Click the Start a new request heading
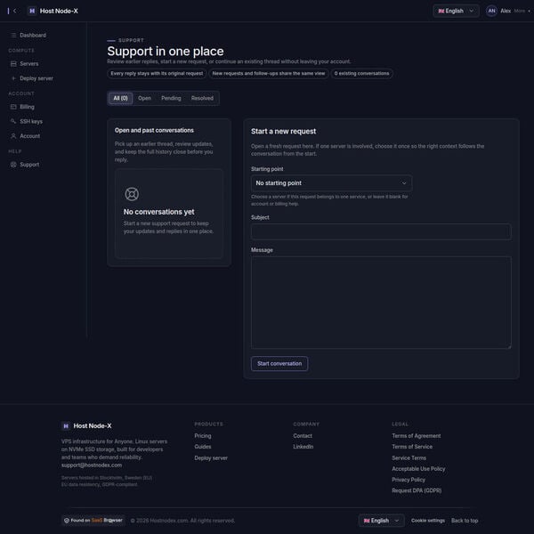The image size is (534, 534). coord(283,131)
